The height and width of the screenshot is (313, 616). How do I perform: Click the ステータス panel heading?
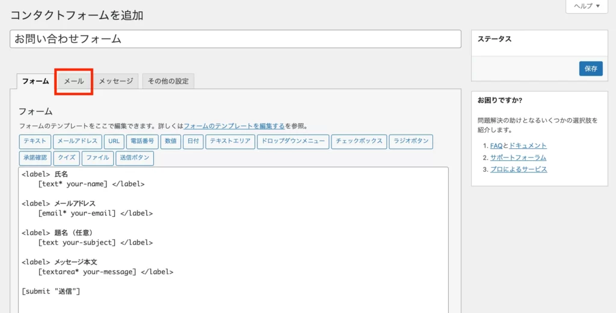coord(494,39)
